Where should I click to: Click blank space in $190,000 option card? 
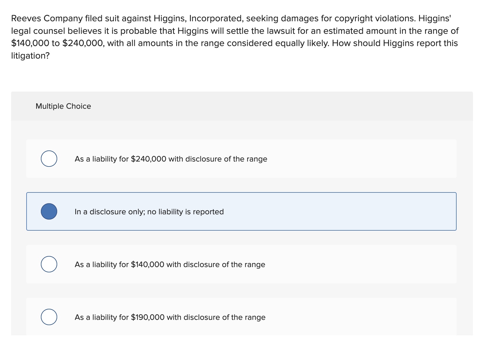(x=365, y=317)
